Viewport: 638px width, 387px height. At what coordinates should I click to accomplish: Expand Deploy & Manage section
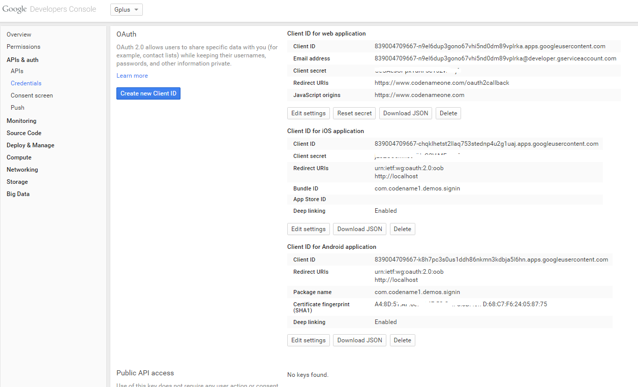coord(31,145)
